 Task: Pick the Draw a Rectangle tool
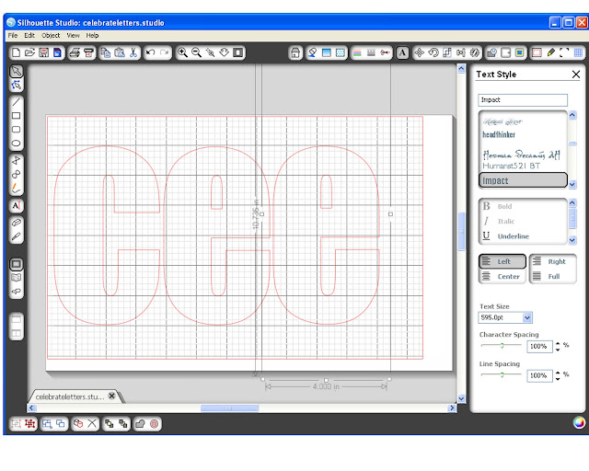point(17,116)
